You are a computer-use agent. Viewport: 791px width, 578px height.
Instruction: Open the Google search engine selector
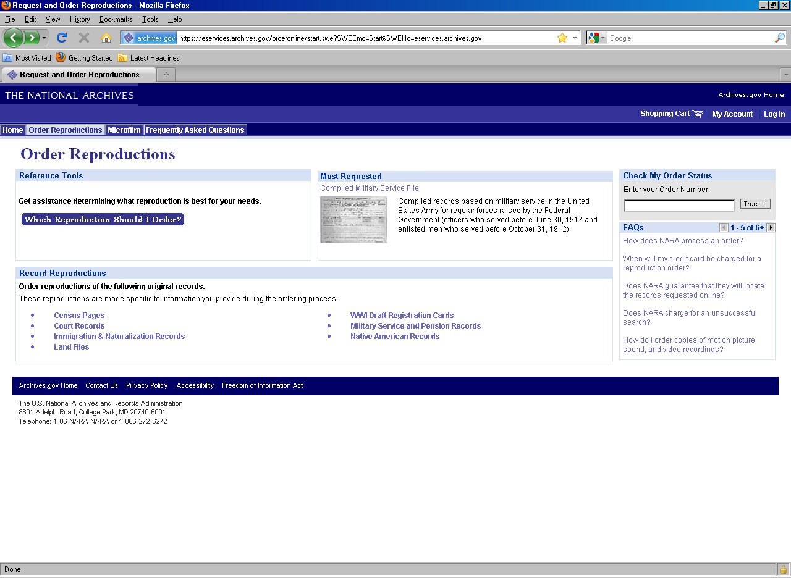click(597, 38)
